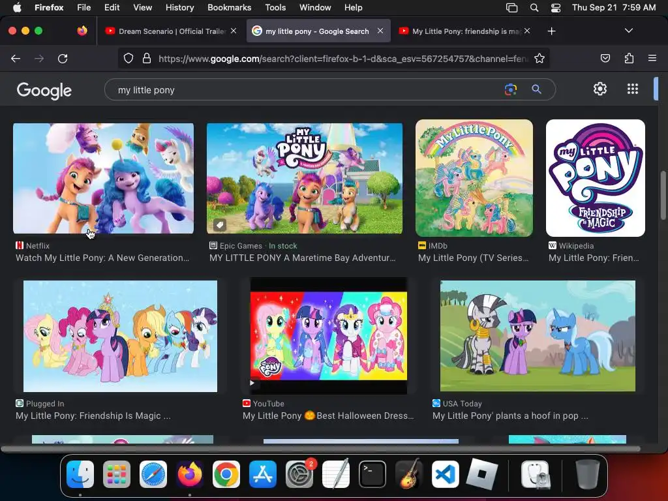Open Firefox View pinned icon
The height and width of the screenshot is (501, 668).
point(82,31)
